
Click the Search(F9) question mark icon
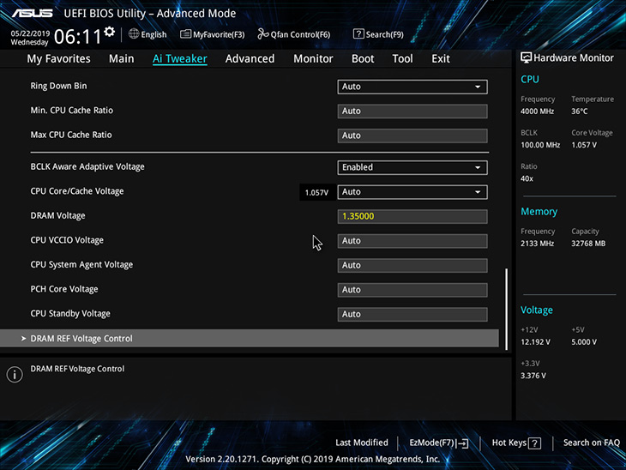click(x=358, y=34)
